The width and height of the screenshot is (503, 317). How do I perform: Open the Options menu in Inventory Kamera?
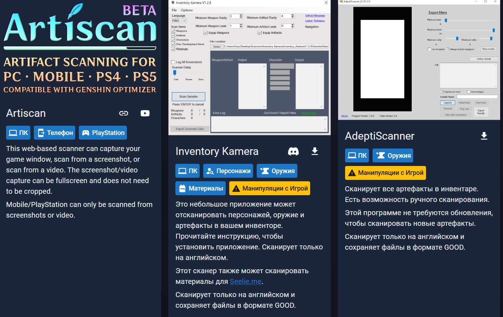pyautogui.click(x=187, y=10)
